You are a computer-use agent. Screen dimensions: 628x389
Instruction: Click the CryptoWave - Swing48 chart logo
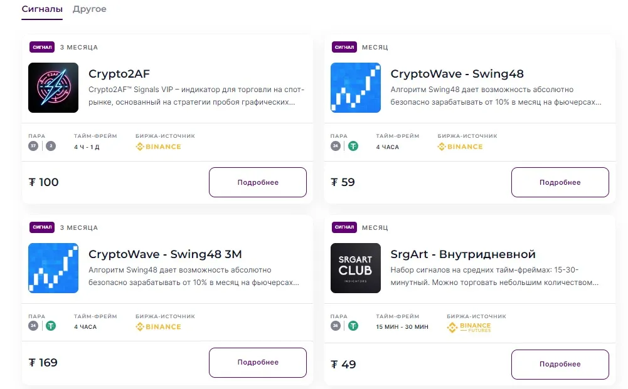pos(356,88)
